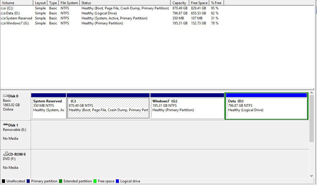Click the C: volume drive icon in list
The width and height of the screenshot is (317, 185).
click(3, 8)
